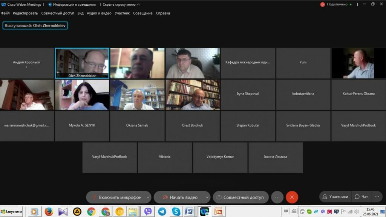Image resolution: width=386 pixels, height=217 pixels.
Task: Expand the video options arrow
Action: pos(207,197)
